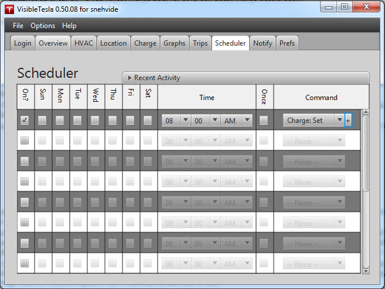Turn on the second row's On? checkbox
Screen dimensions: 385x289
pyautogui.click(x=25, y=140)
